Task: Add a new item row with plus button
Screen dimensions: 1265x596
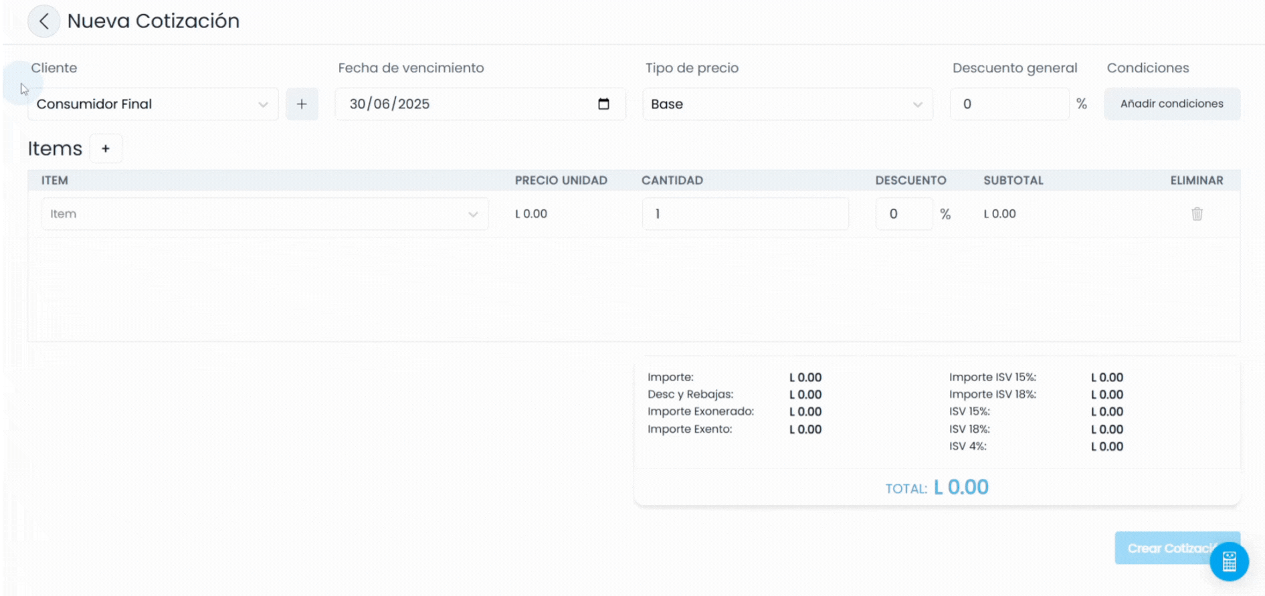Action: (106, 148)
